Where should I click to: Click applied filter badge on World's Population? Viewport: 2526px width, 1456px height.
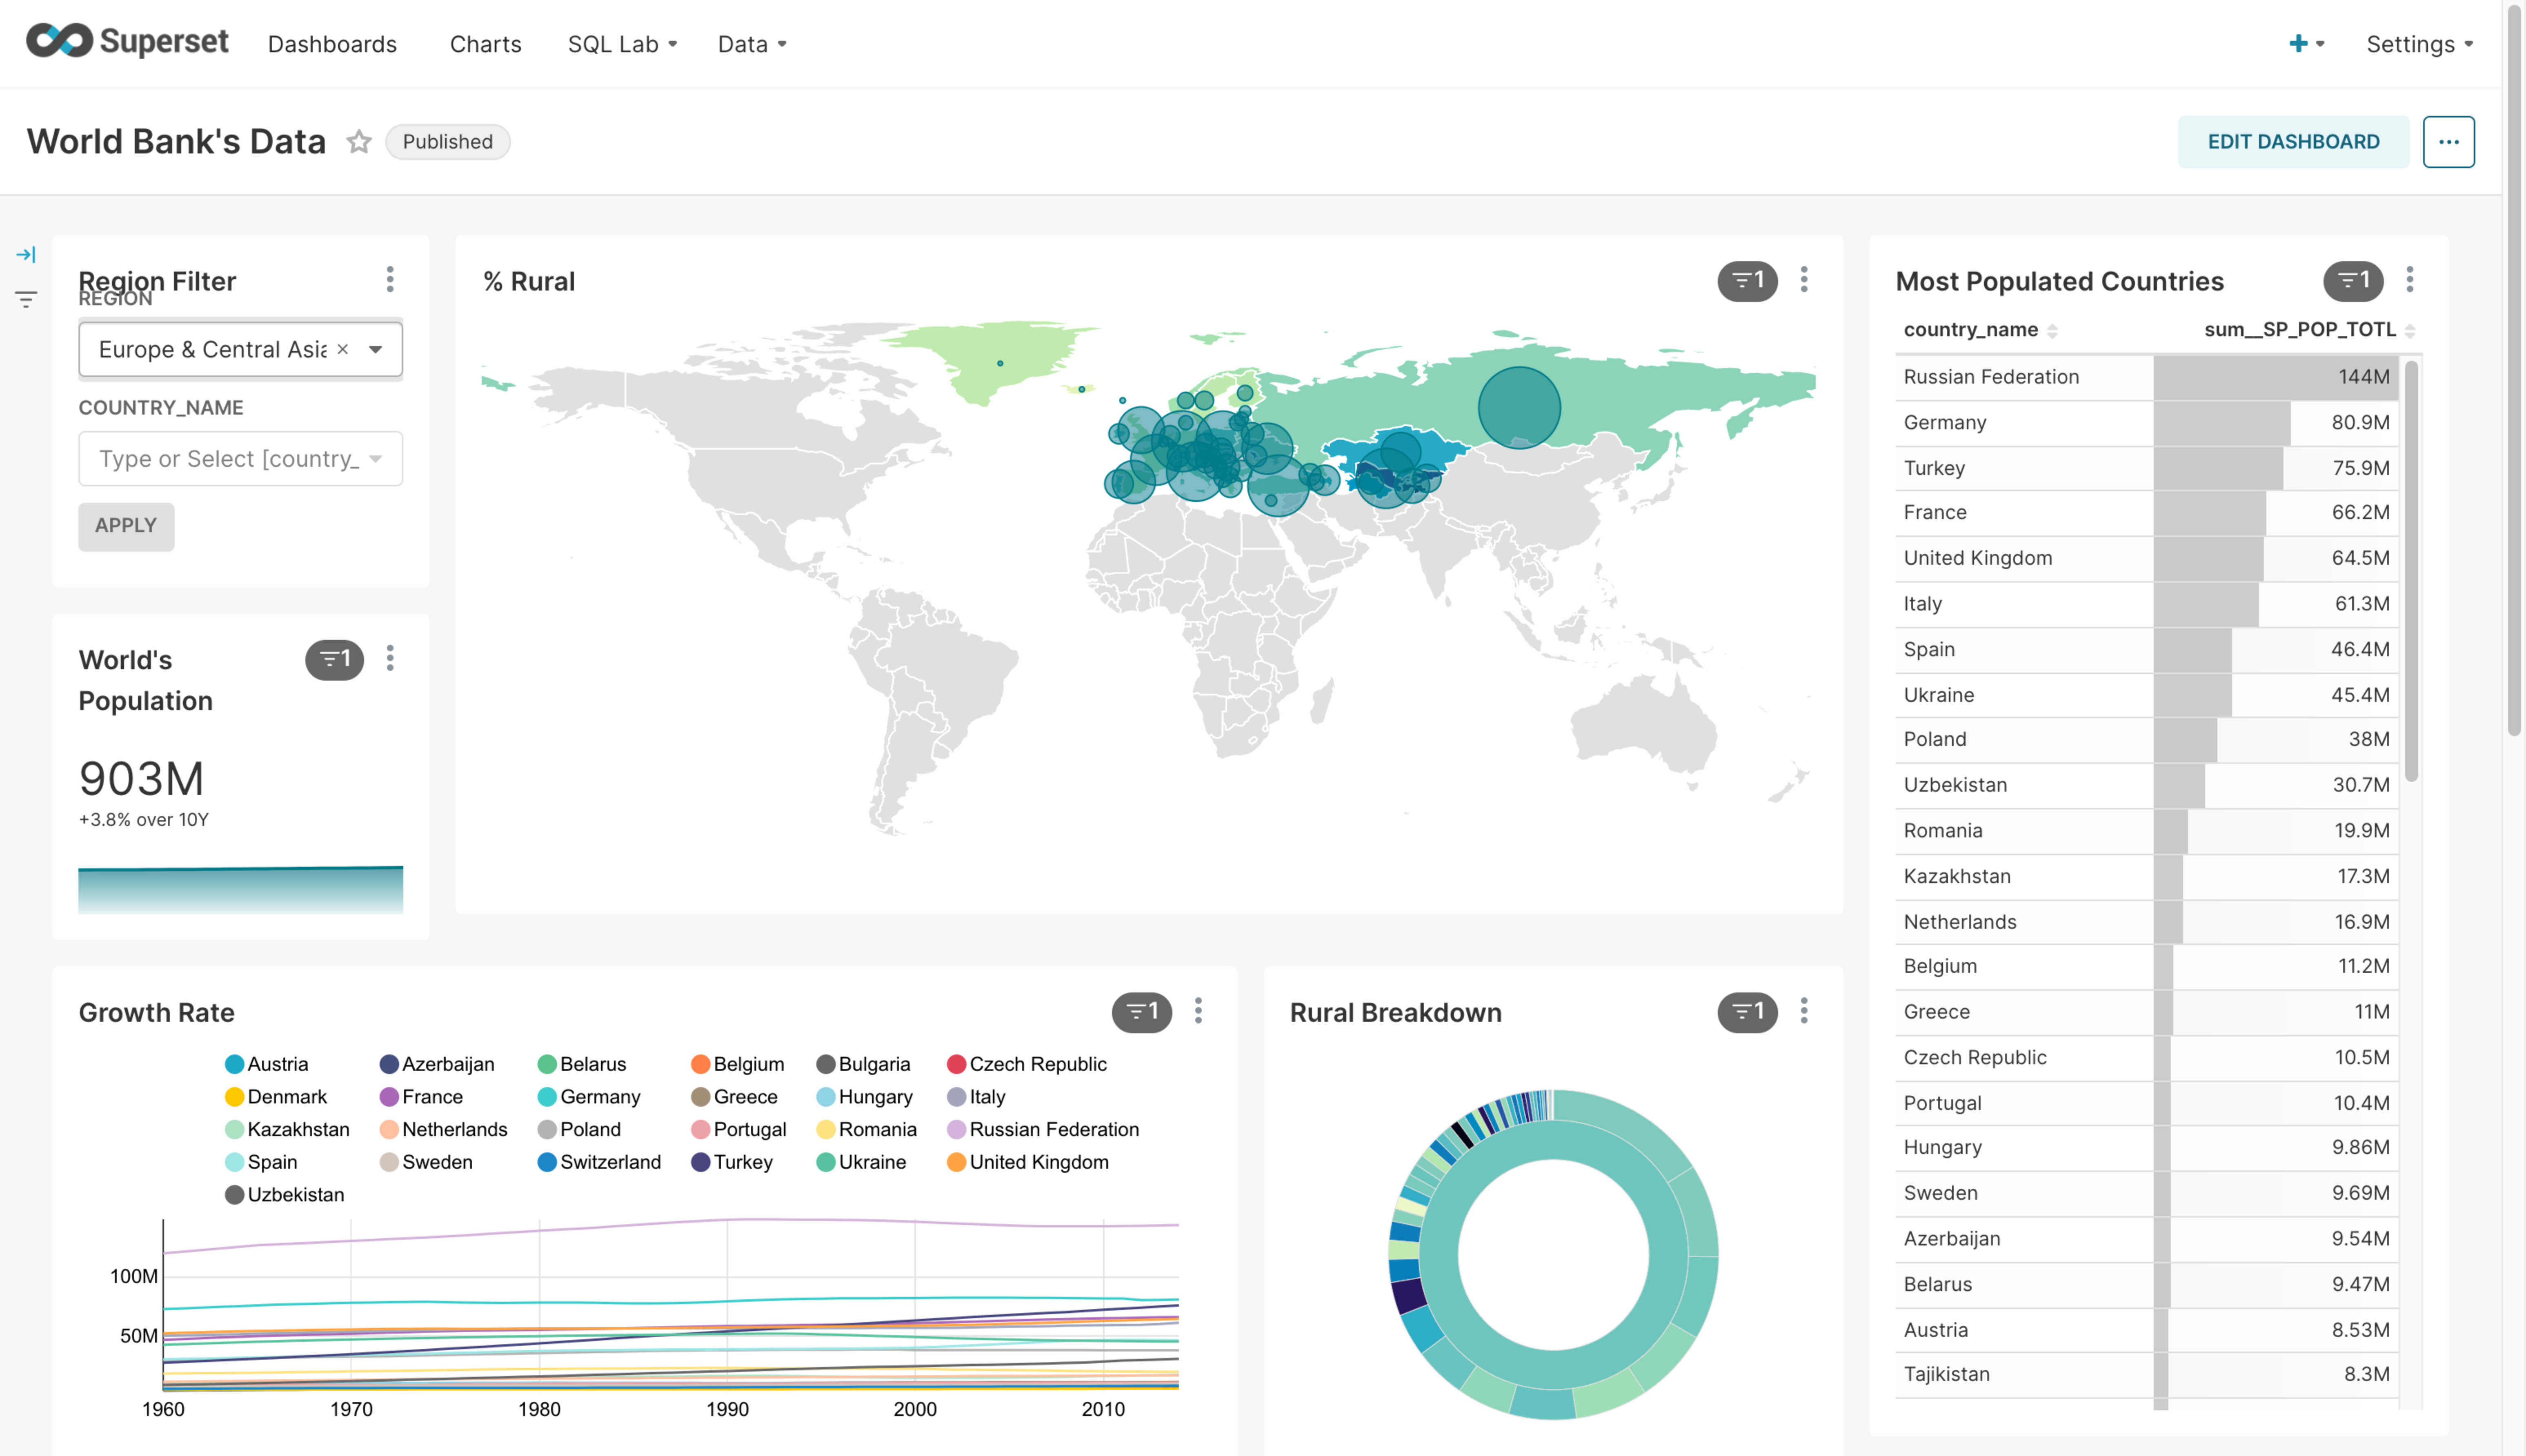tap(334, 659)
